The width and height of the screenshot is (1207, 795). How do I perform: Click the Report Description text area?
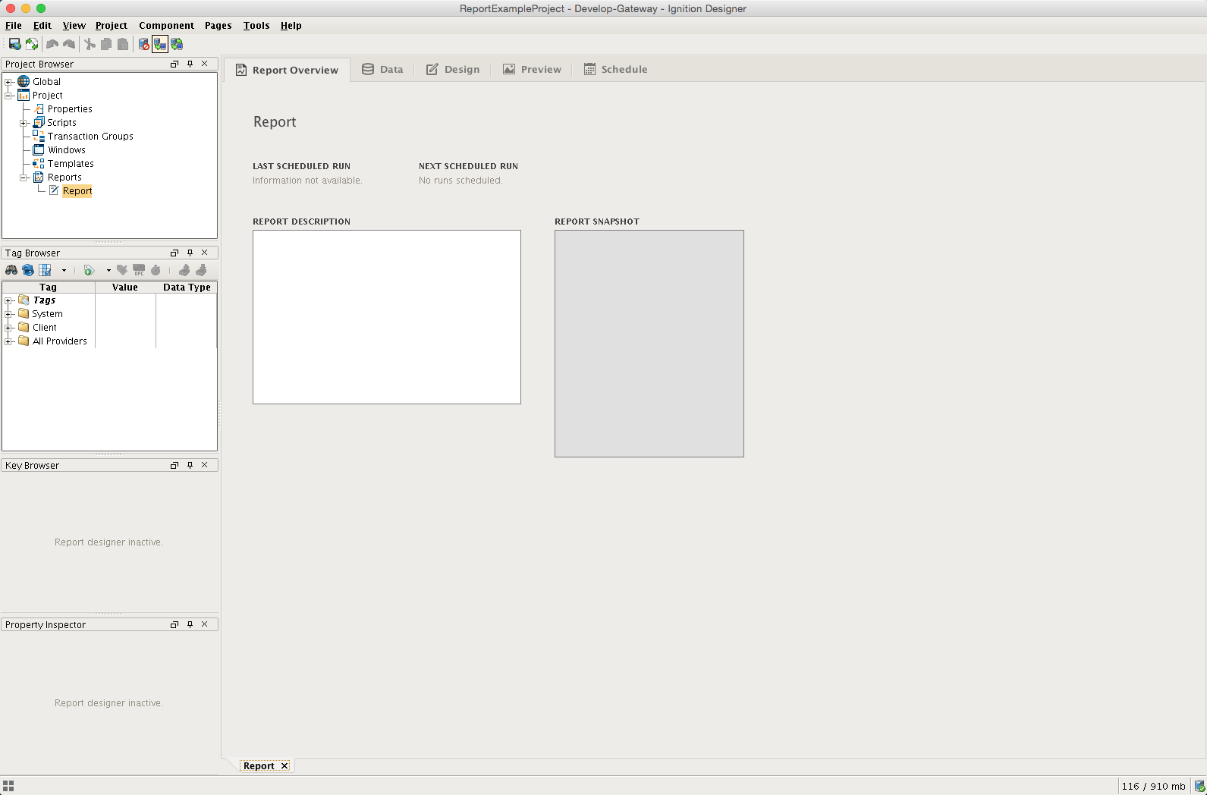coord(386,316)
